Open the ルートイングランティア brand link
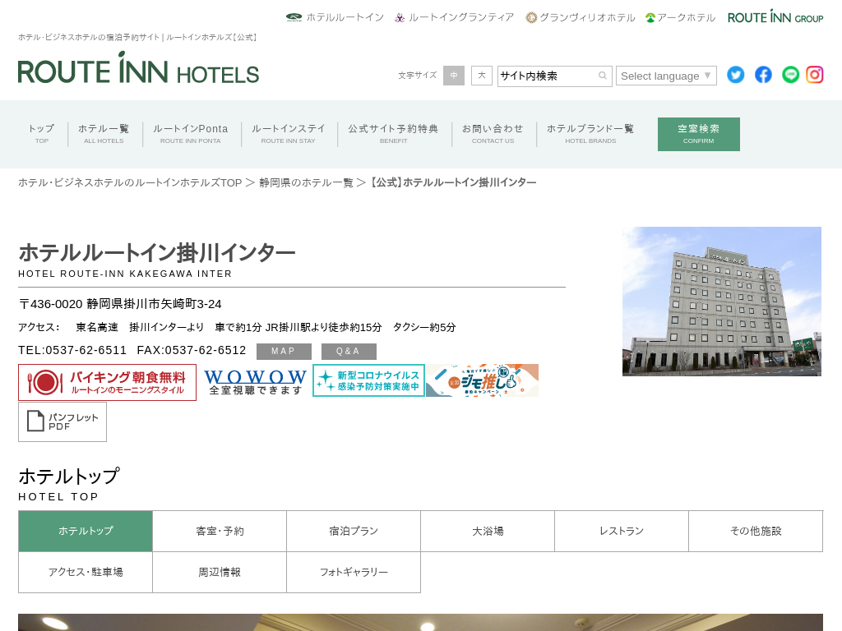 tap(454, 17)
